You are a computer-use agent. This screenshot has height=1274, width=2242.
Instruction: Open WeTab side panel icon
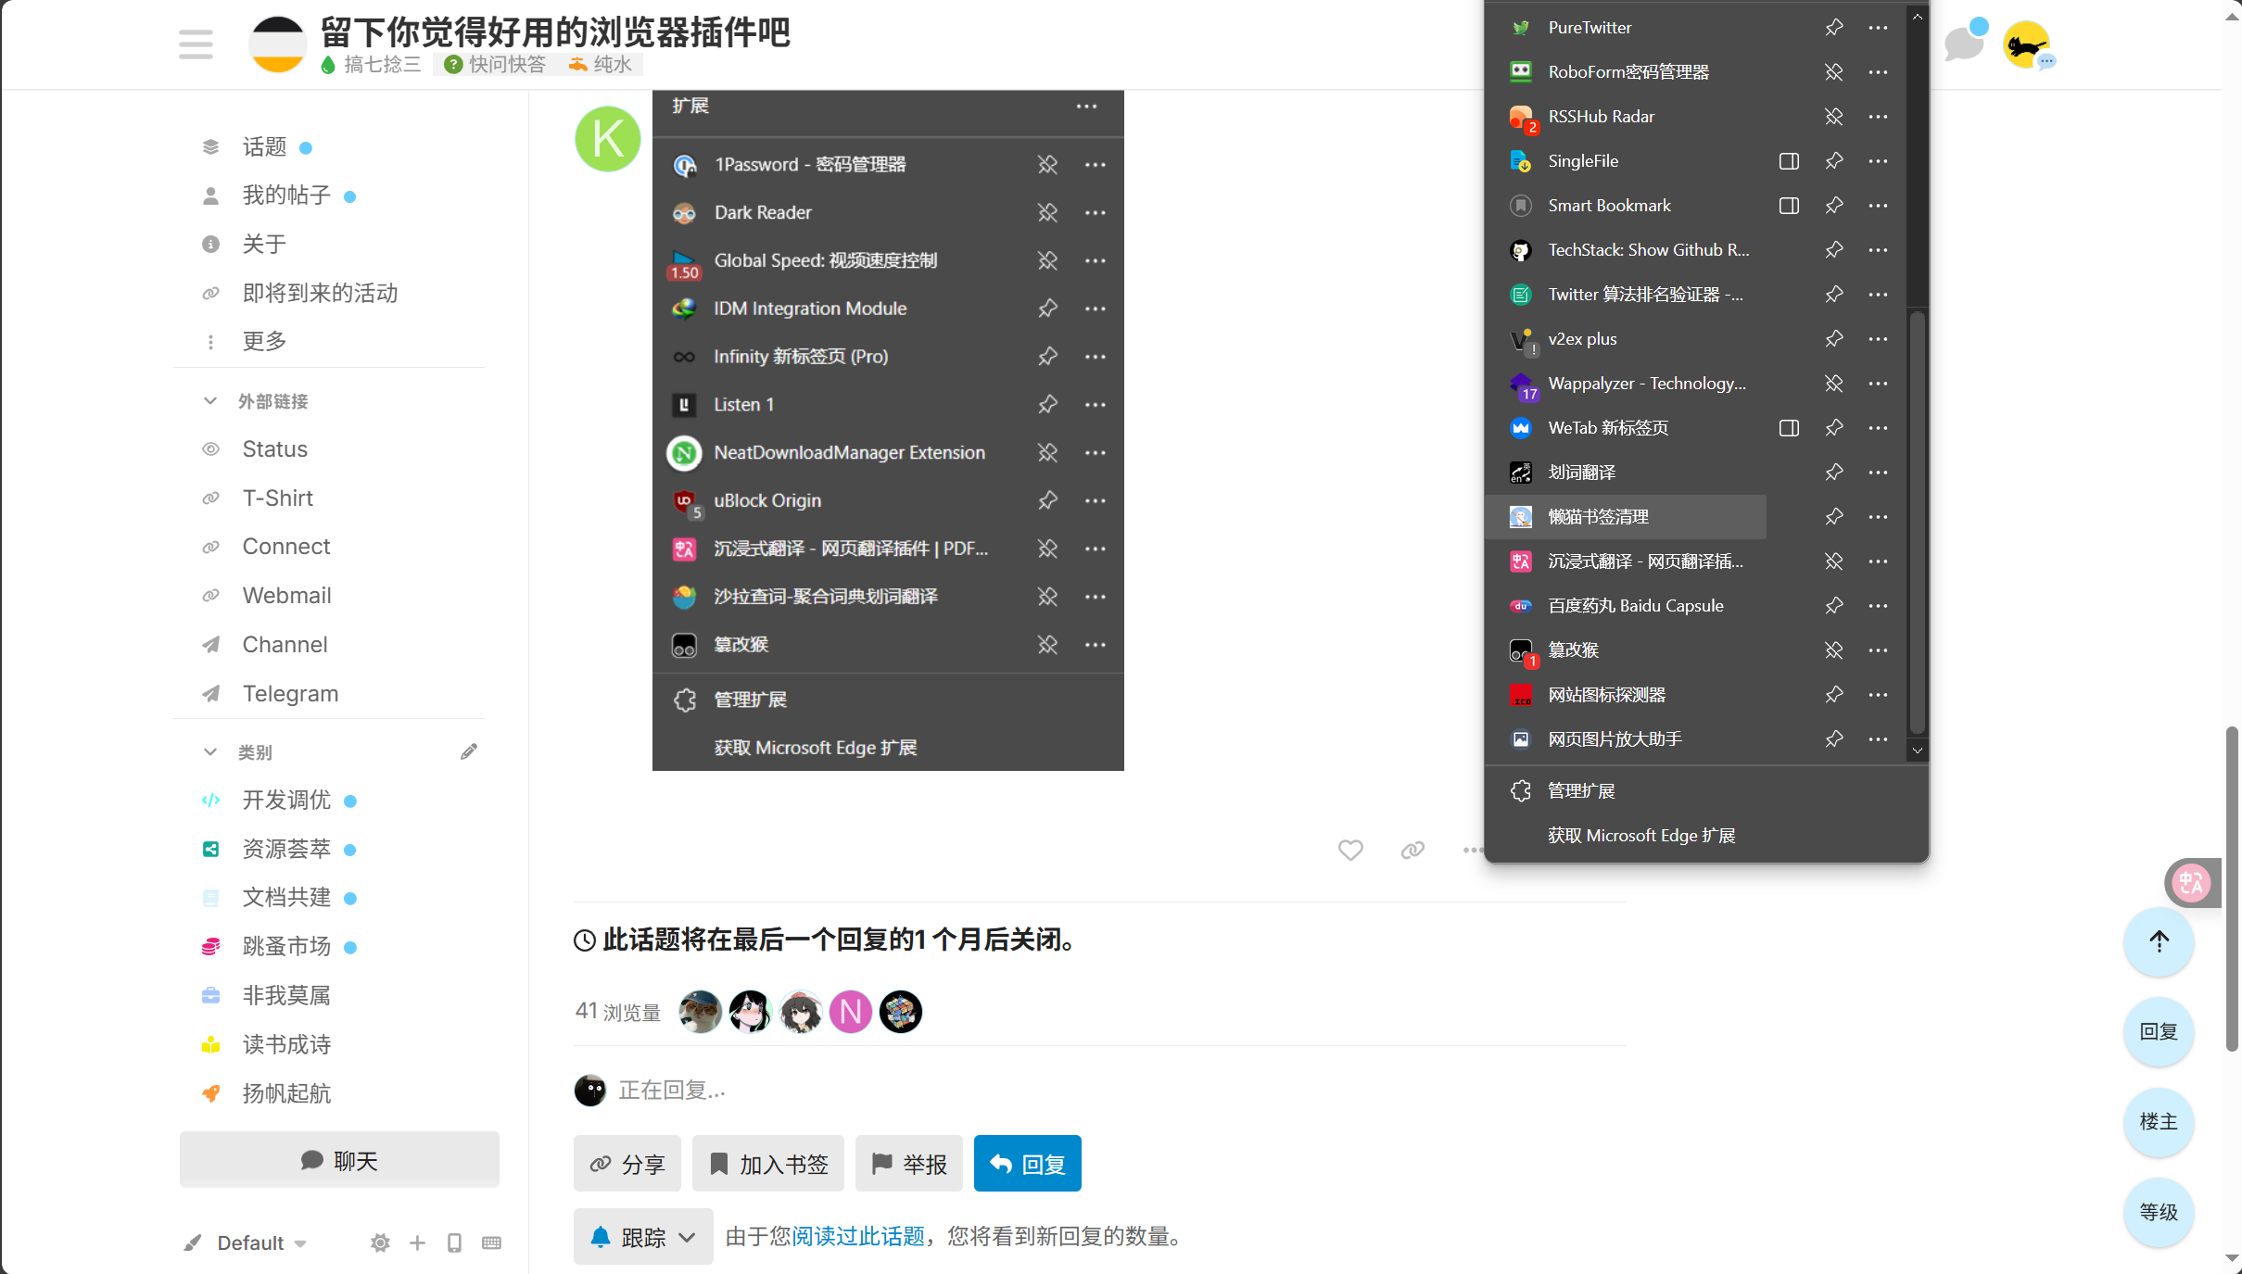1789,428
